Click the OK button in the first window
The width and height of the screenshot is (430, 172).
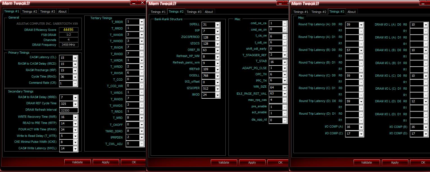coord(134,162)
